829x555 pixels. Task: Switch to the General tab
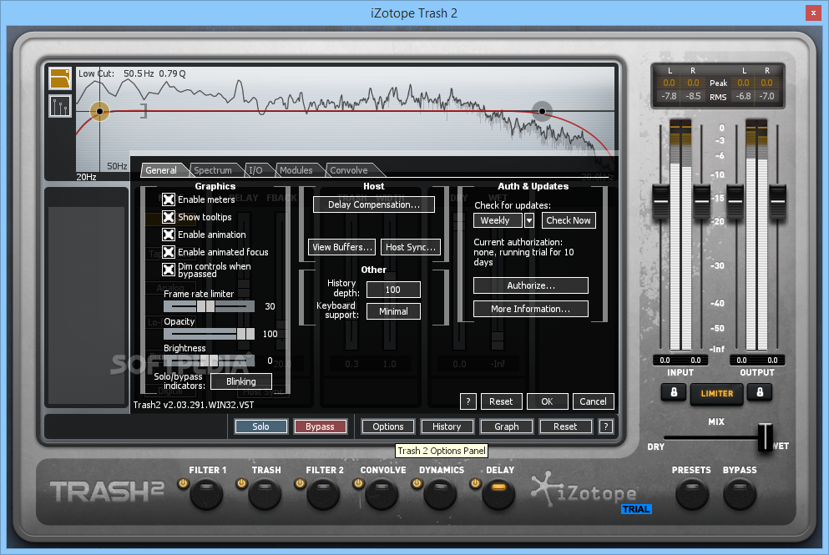pyautogui.click(x=161, y=170)
